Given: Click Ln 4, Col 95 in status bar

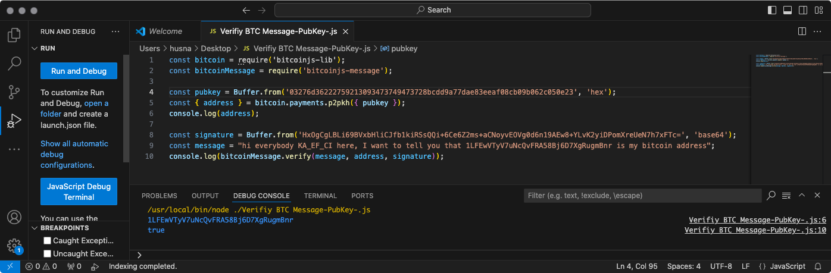Looking at the screenshot, I should pos(637,266).
